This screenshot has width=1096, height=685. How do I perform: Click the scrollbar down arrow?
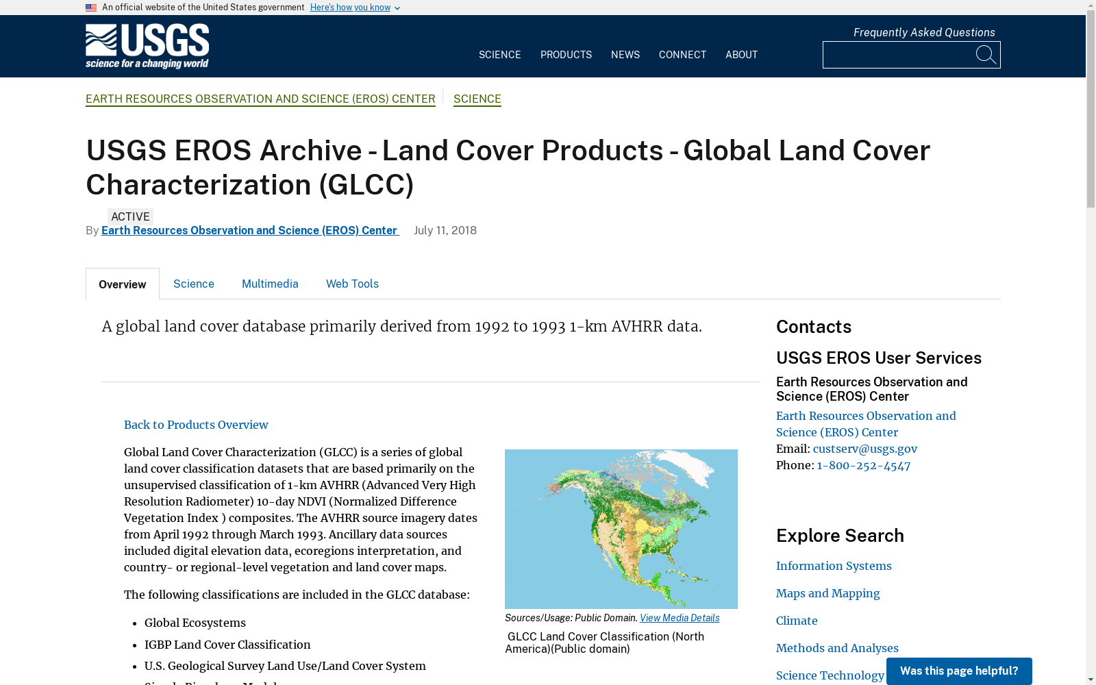pos(1091,680)
